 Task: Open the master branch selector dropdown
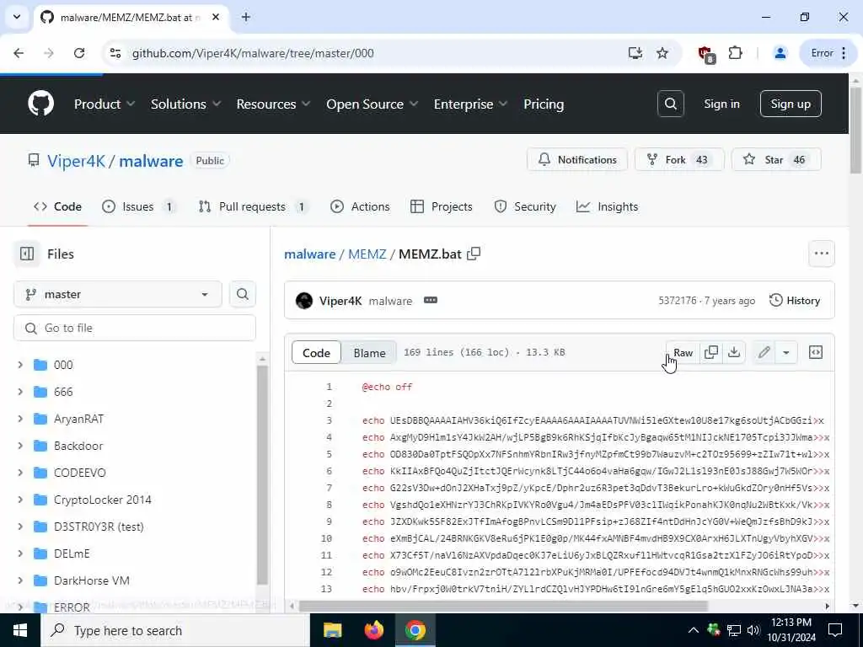(x=118, y=294)
